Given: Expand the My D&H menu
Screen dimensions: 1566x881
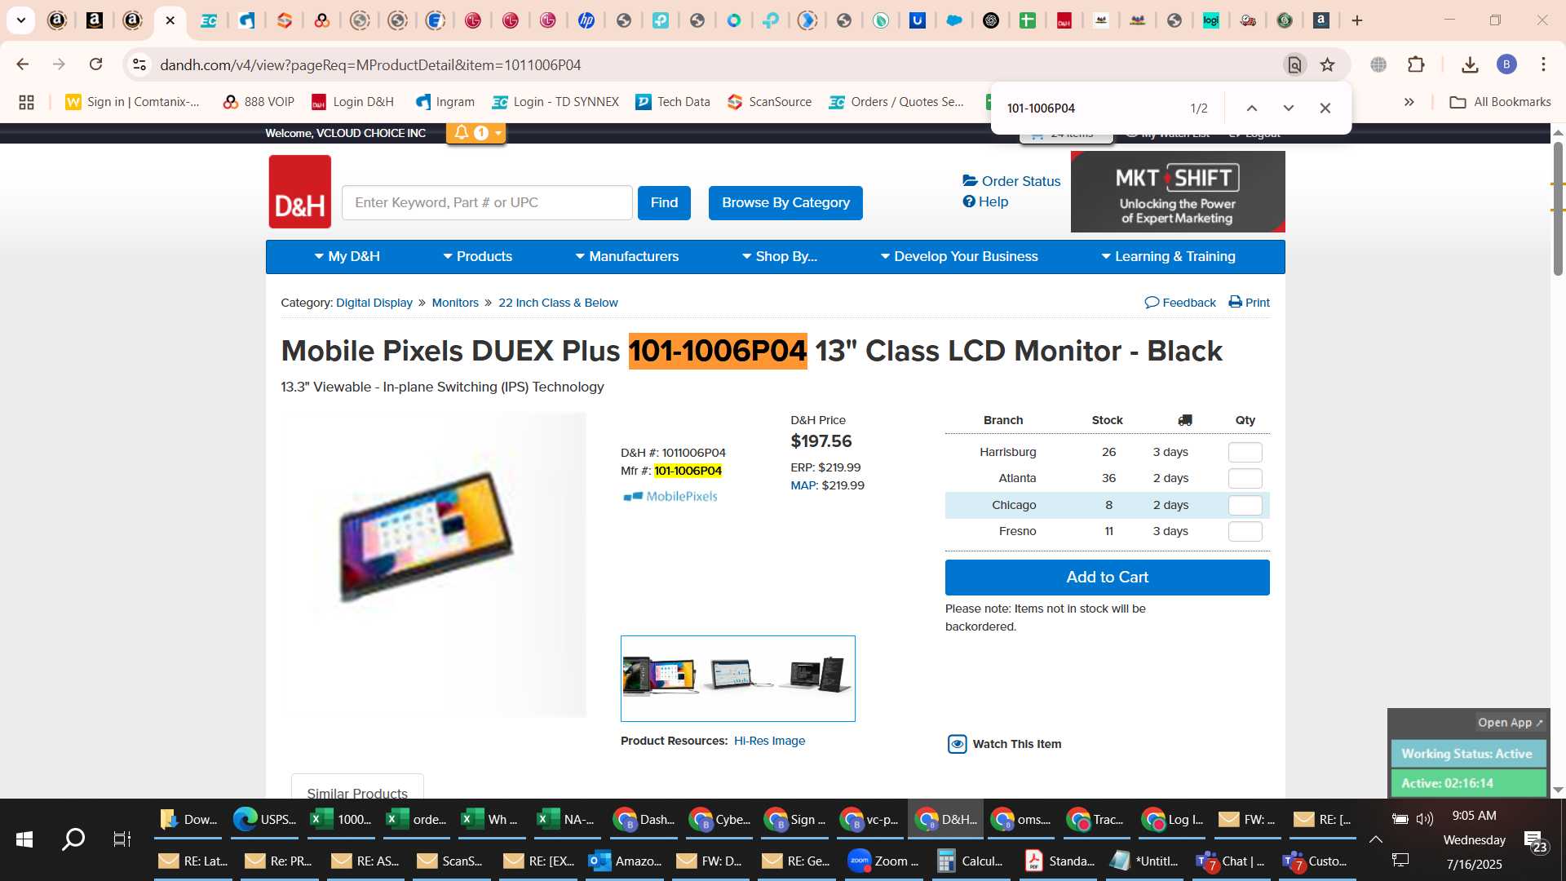Looking at the screenshot, I should click(347, 256).
